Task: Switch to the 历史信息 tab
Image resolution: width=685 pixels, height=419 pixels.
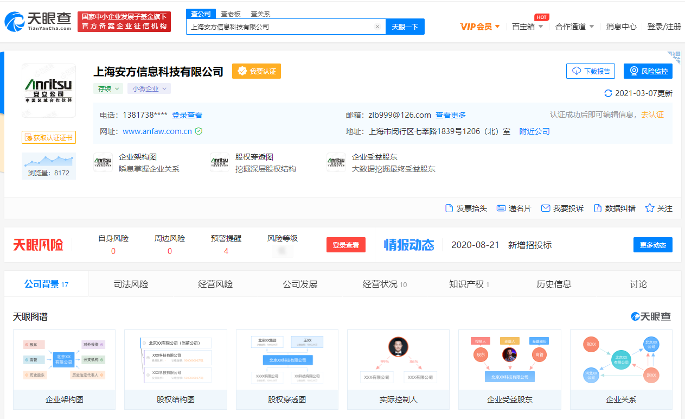Action: (554, 284)
